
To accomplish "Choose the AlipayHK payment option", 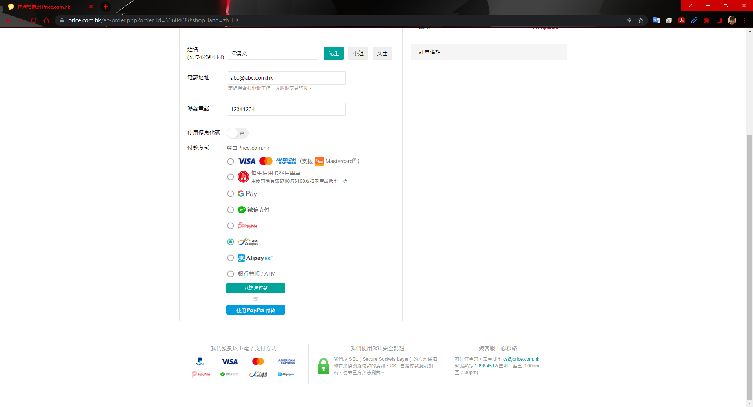I will 231,258.
